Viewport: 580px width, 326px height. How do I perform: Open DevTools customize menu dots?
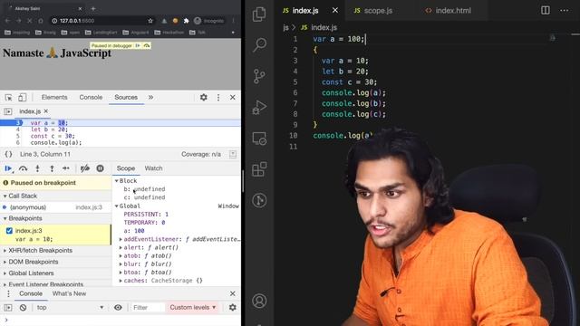point(218,97)
